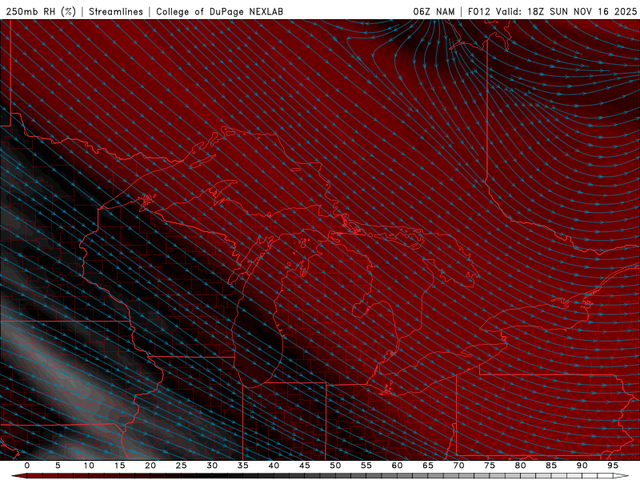Click the "F012" forecast hour text
The height and width of the screenshot is (480, 640).
(x=478, y=11)
